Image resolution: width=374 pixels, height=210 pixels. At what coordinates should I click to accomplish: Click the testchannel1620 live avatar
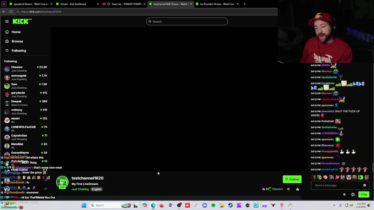tap(62, 182)
